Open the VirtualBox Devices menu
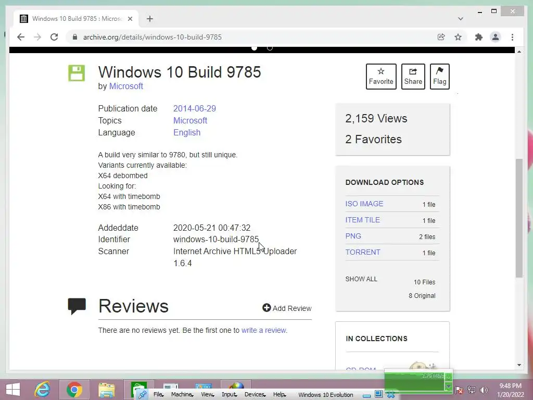Image resolution: width=533 pixels, height=400 pixels. 255,395
